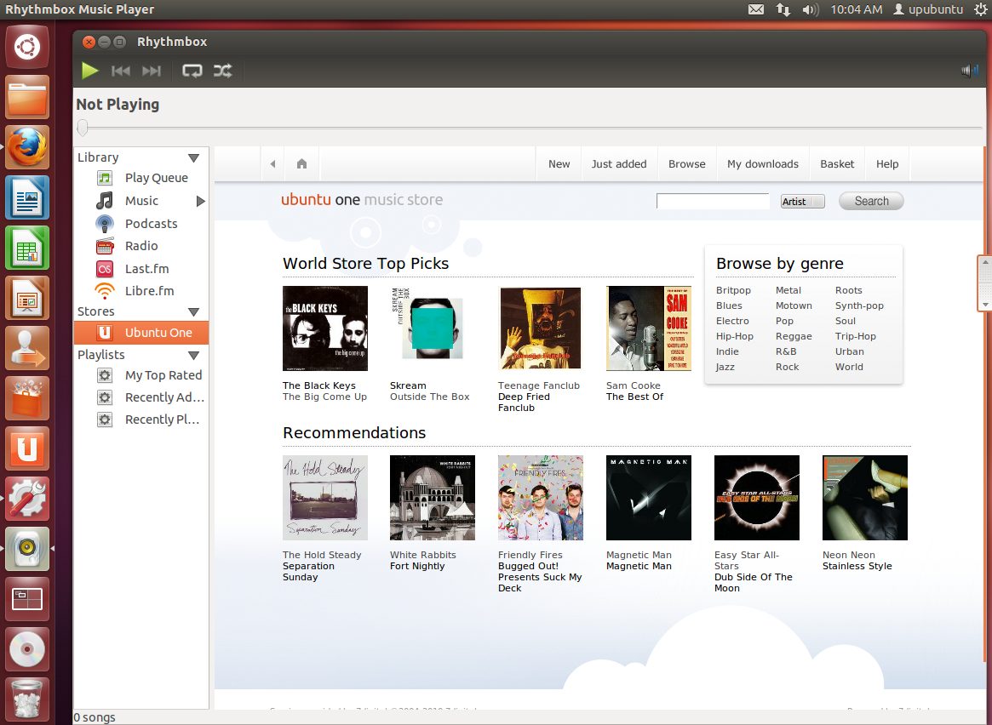Open Teenage Fanclub album cover
The height and width of the screenshot is (725, 992).
541,328
